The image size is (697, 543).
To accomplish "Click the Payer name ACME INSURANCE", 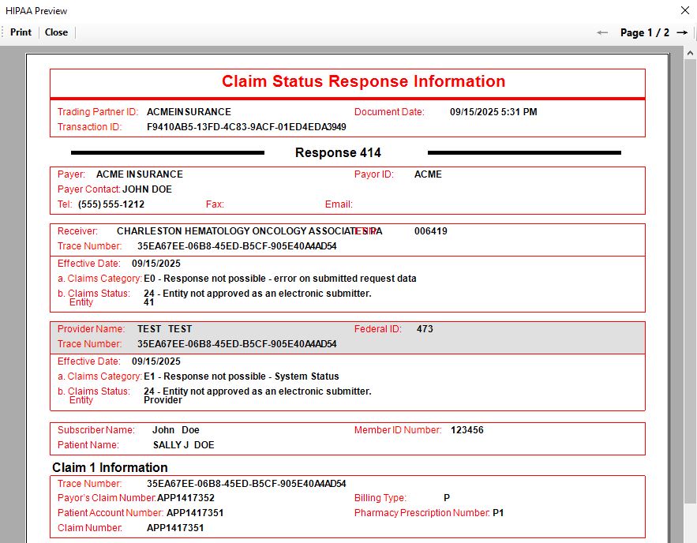I will [140, 174].
